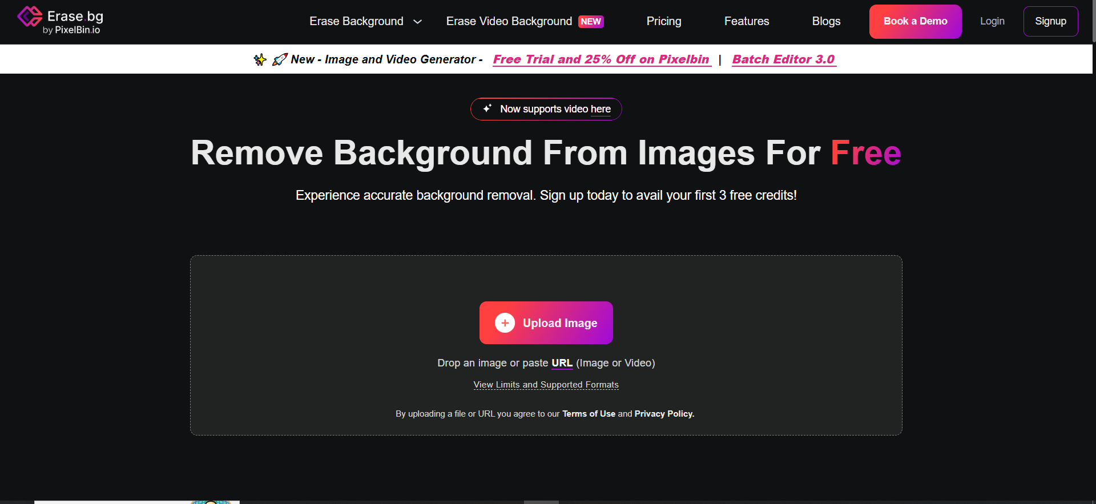Image resolution: width=1096 pixels, height=504 pixels.
Task: Click the 'here' link for video support
Action: (x=601, y=109)
